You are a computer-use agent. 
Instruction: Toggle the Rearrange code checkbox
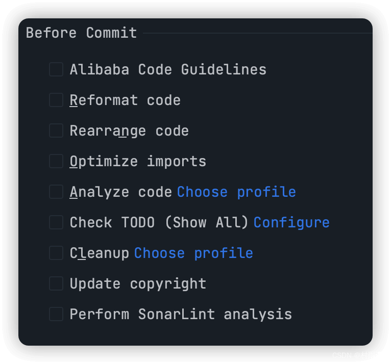coord(56,131)
